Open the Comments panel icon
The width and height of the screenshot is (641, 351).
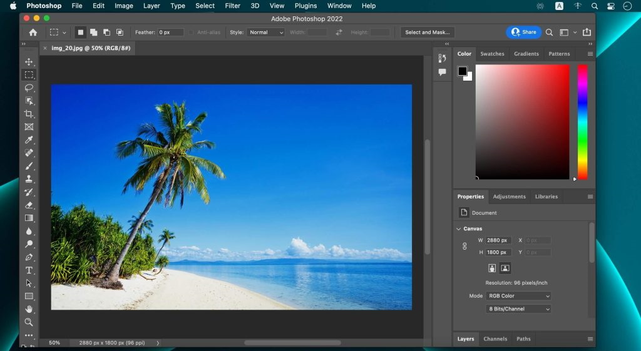(442, 73)
